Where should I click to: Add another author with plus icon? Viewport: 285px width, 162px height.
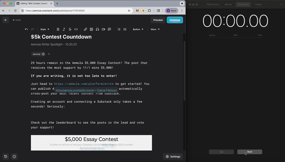(x=49, y=54)
